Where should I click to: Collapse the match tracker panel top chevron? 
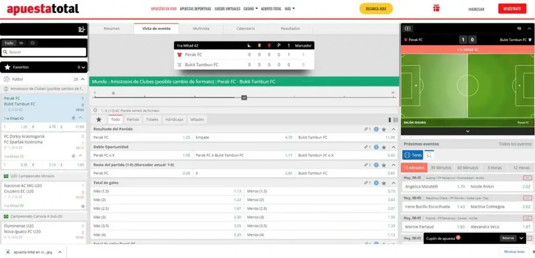point(529,29)
